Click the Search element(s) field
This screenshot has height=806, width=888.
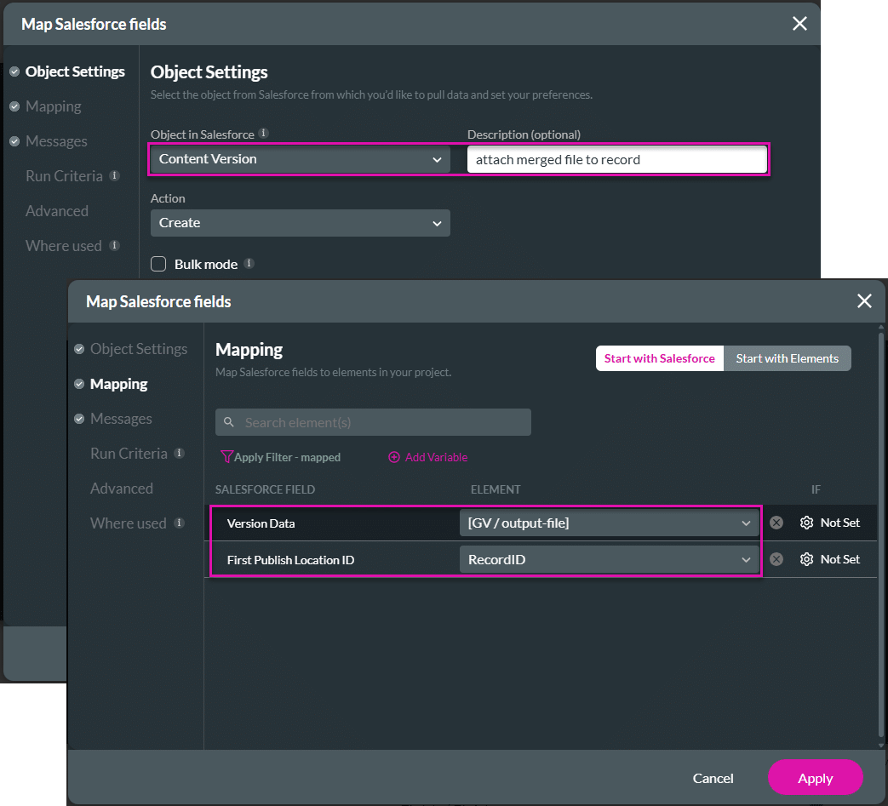373,422
